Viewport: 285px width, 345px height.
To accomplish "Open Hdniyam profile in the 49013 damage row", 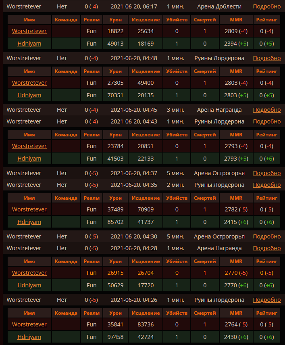I will [29, 44].
